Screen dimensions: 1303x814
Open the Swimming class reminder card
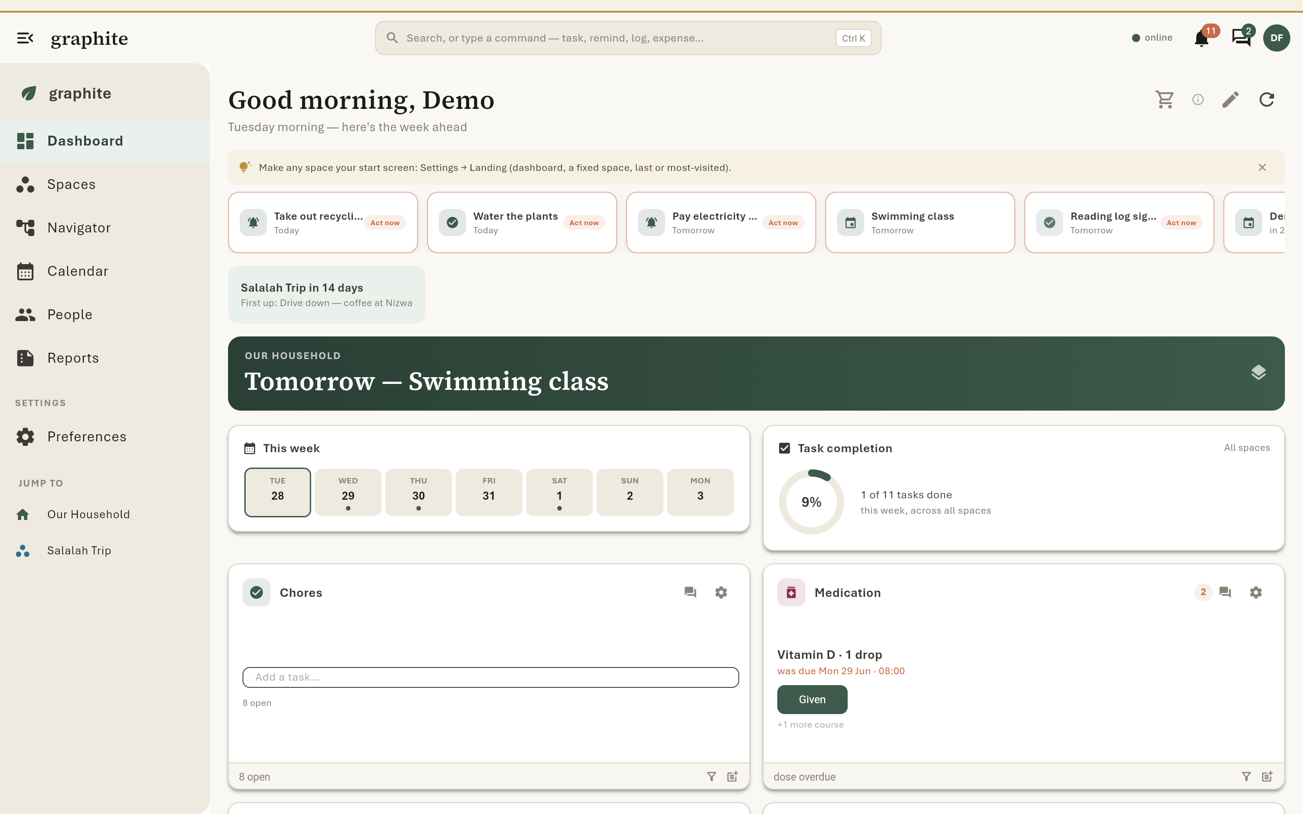click(x=920, y=222)
